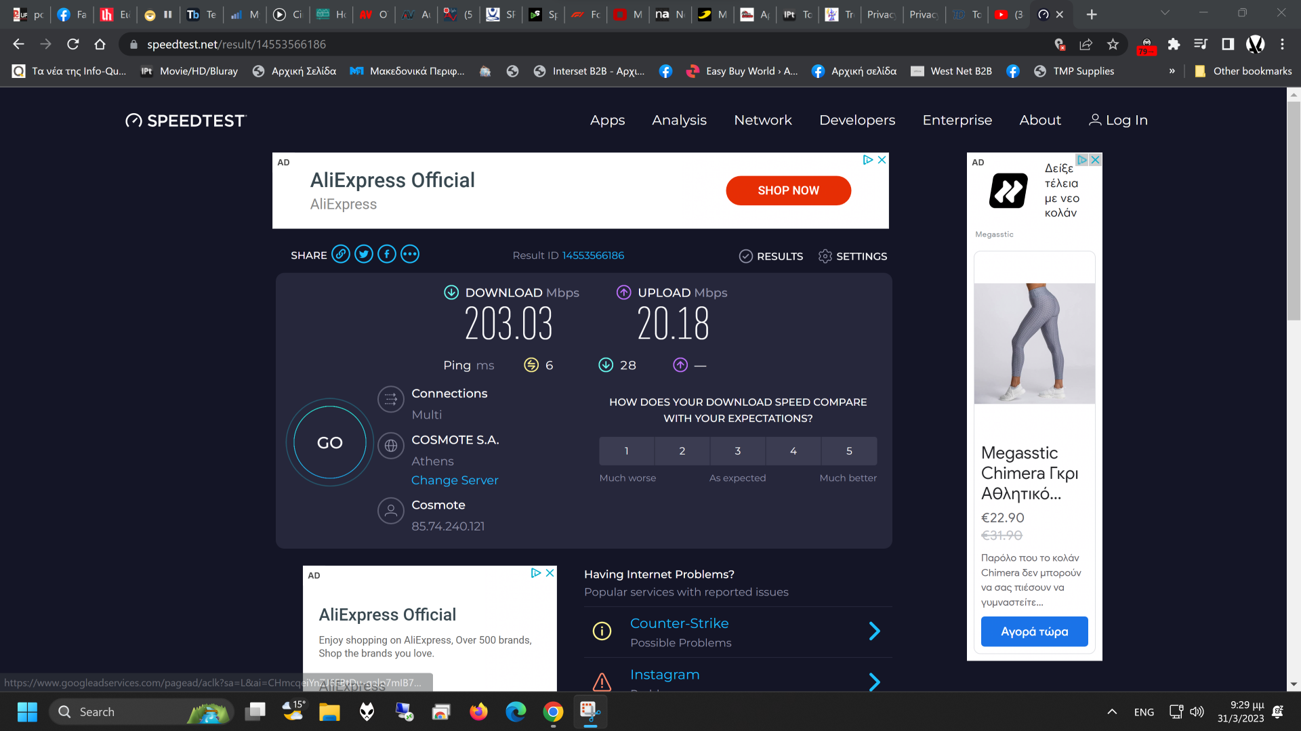Open TMP Supplies bookmark
The width and height of the screenshot is (1301, 731).
click(x=1074, y=71)
